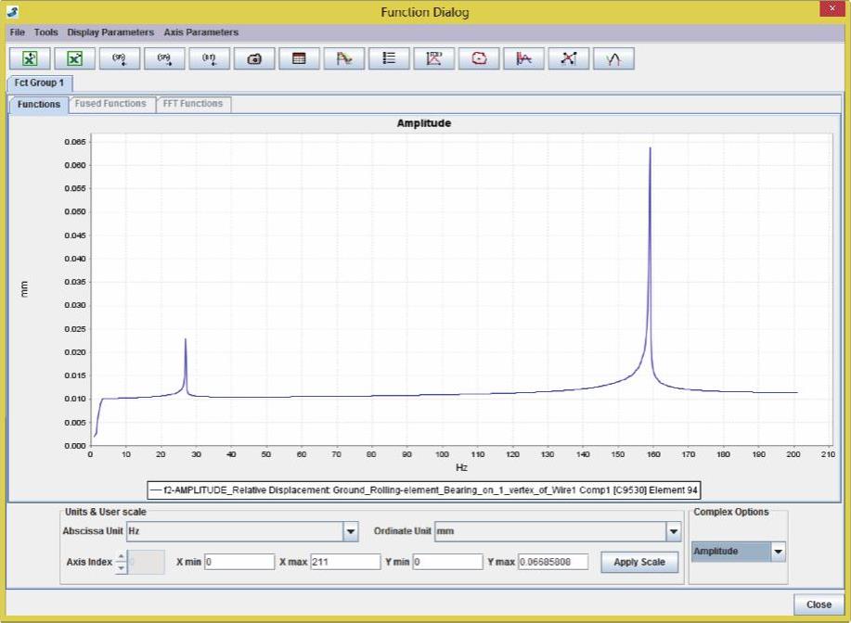Switch to the FFT Functions tab
This screenshot has width=851, height=623.
(x=193, y=104)
